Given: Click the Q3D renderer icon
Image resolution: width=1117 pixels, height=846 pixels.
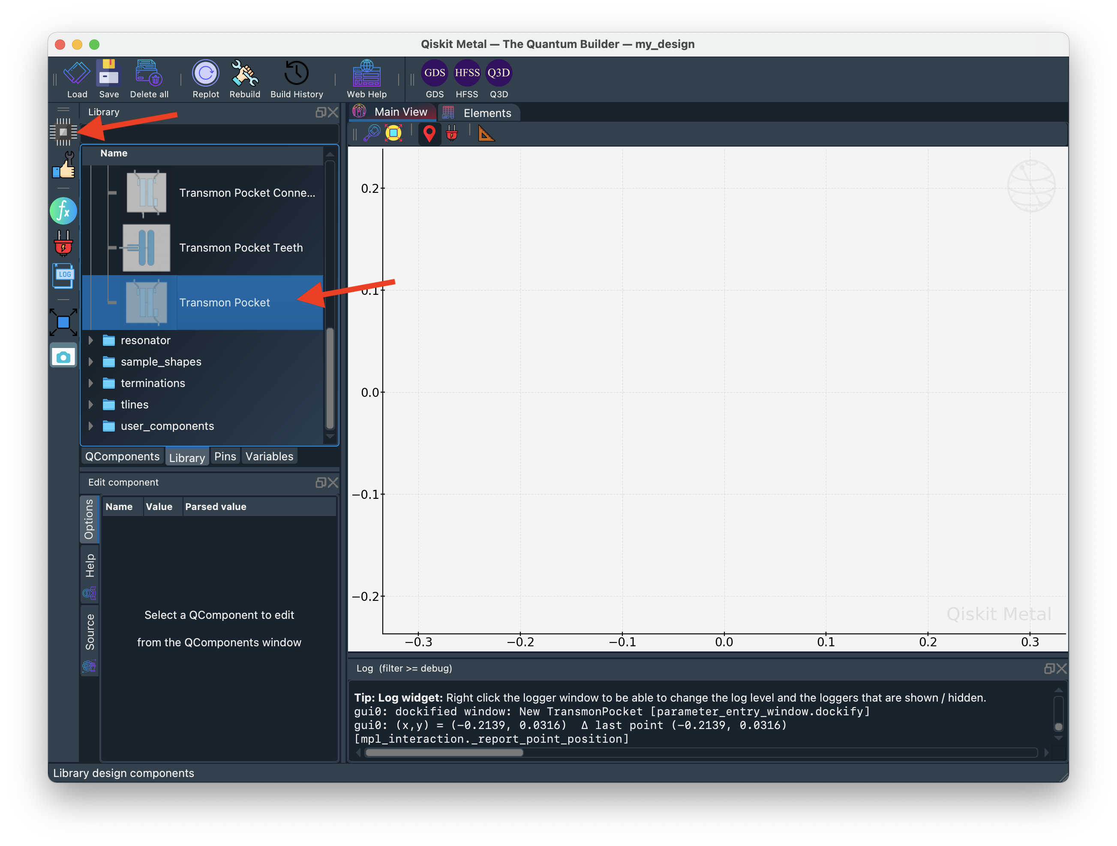Looking at the screenshot, I should pyautogui.click(x=498, y=73).
